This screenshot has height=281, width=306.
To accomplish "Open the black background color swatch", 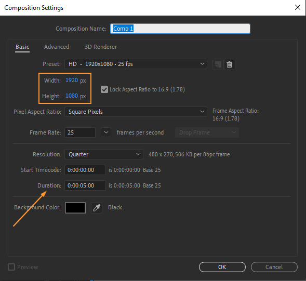I will coord(75,208).
